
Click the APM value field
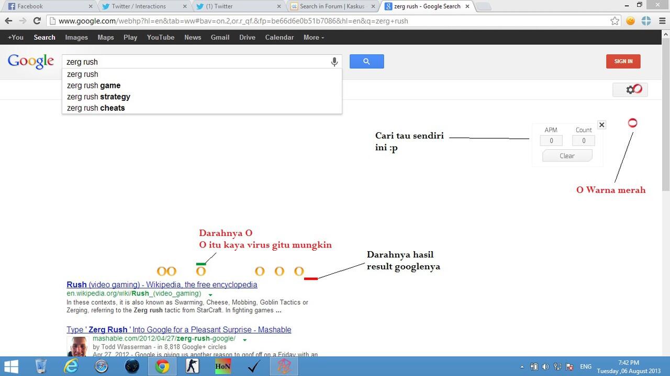551,140
